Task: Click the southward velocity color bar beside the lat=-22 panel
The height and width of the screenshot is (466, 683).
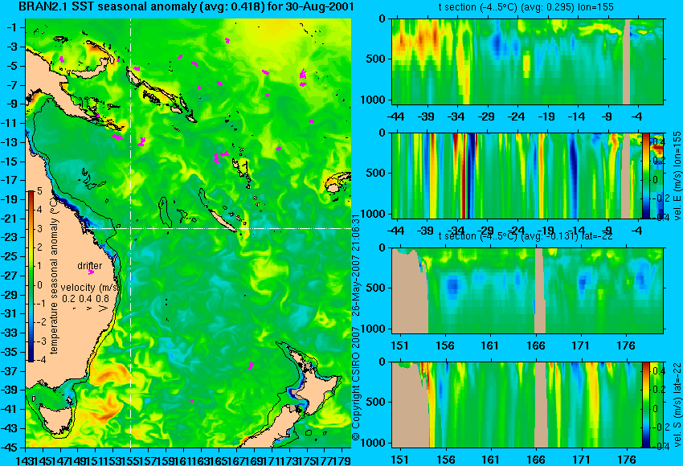Action: tap(645, 405)
